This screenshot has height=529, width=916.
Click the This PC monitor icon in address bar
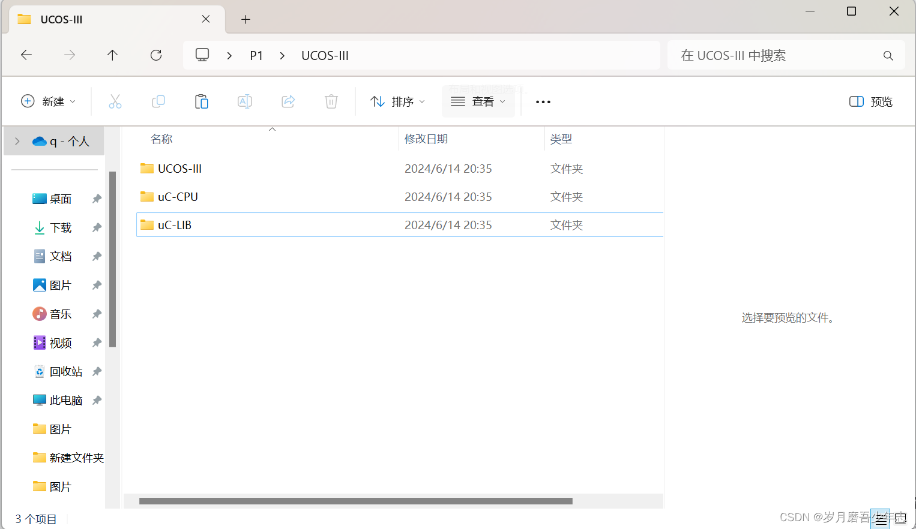coord(202,55)
